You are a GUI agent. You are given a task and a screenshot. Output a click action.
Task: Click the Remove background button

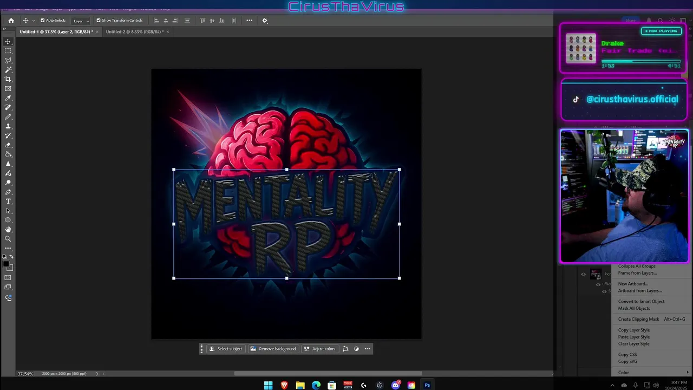click(x=273, y=349)
